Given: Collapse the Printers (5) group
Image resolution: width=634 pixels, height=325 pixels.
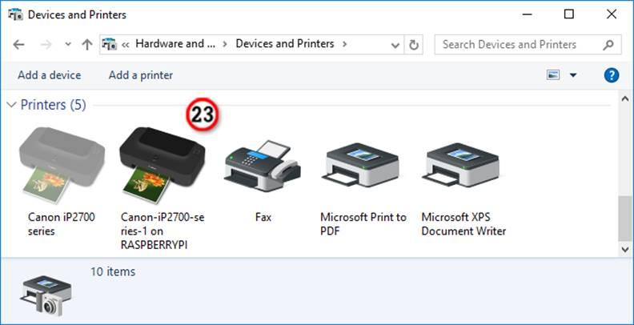Looking at the screenshot, I should [x=11, y=105].
